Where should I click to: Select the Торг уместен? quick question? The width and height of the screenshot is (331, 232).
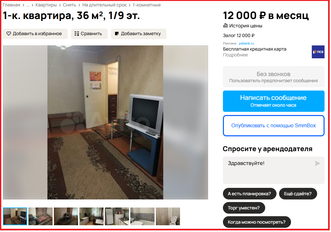(x=244, y=208)
